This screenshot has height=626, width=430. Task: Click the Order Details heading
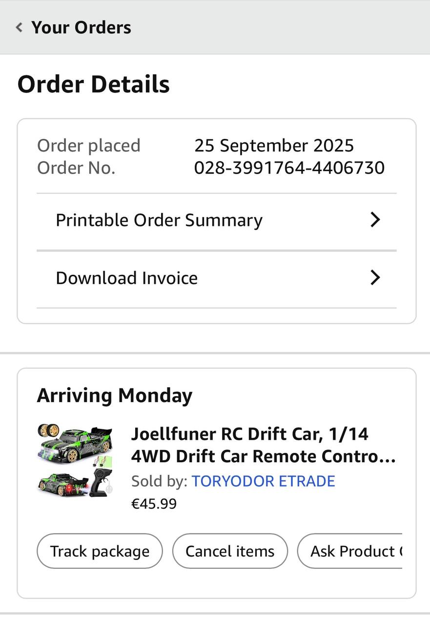point(94,84)
